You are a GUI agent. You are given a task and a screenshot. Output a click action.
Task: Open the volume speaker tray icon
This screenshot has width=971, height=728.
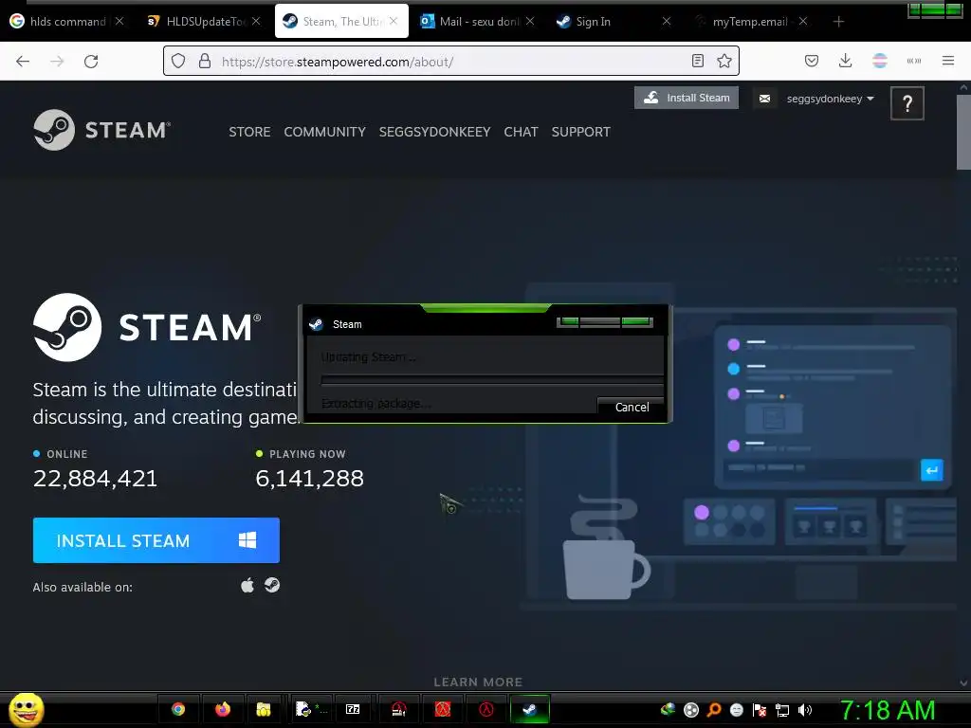pyautogui.click(x=805, y=710)
